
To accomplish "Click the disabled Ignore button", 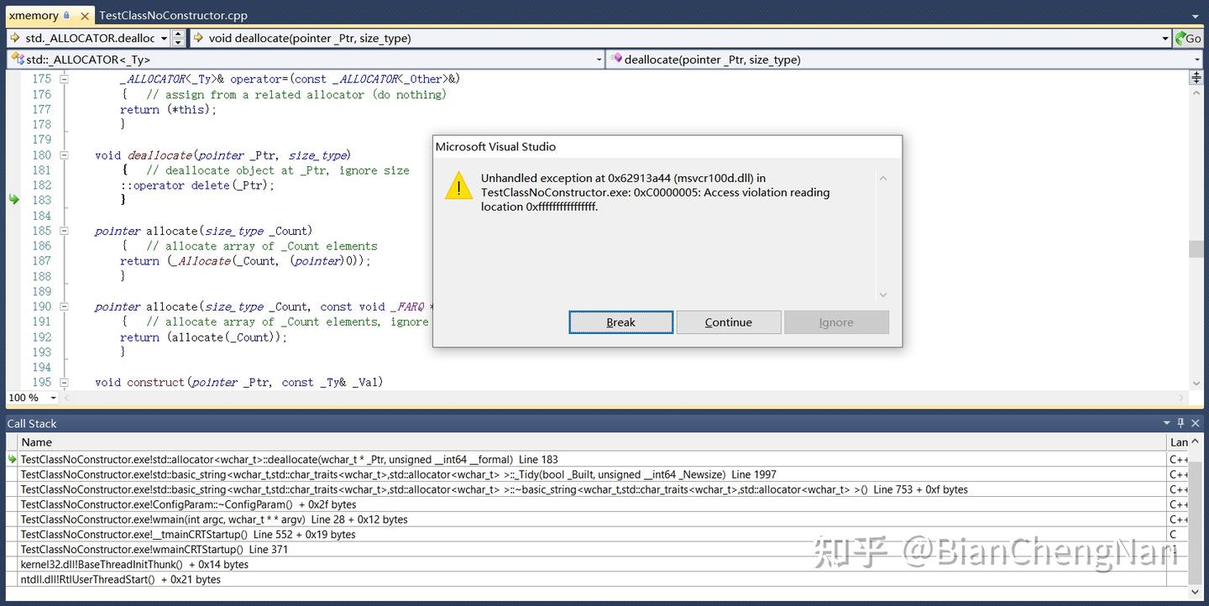I will [836, 322].
